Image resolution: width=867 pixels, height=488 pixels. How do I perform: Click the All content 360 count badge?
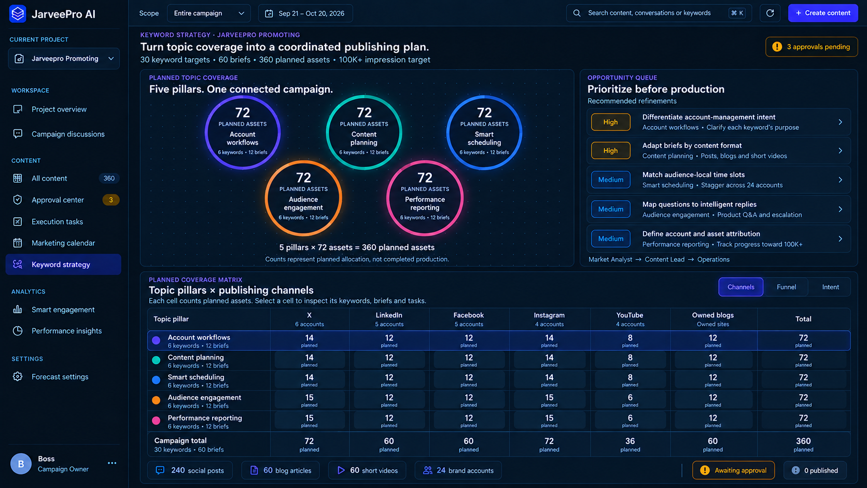coord(109,178)
